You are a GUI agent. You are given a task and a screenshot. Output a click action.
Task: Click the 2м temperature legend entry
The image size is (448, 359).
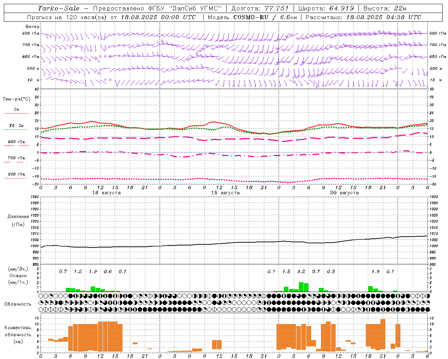click(x=16, y=109)
